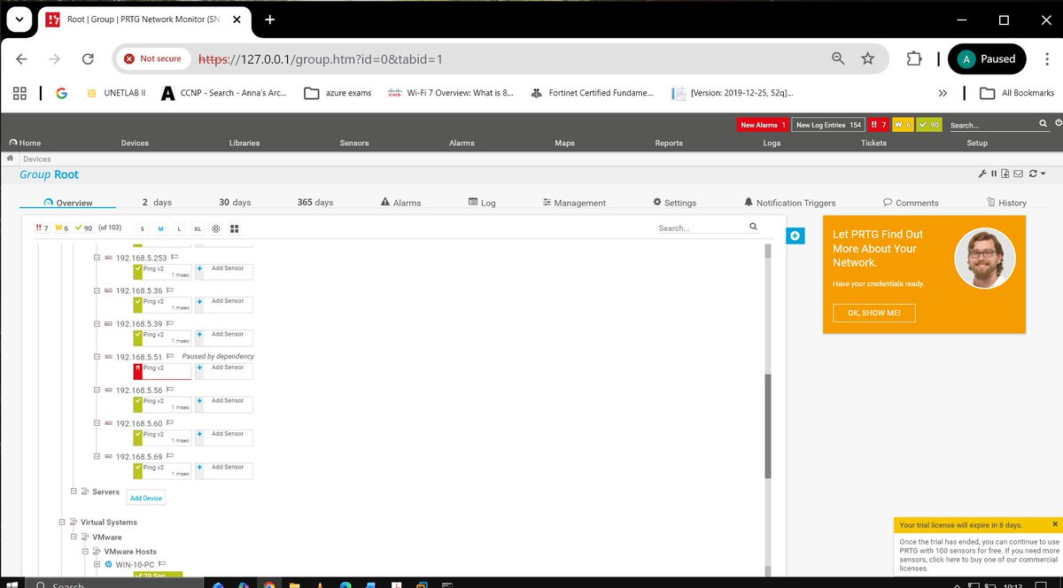
Task: Open the Sensors menu
Action: point(354,143)
